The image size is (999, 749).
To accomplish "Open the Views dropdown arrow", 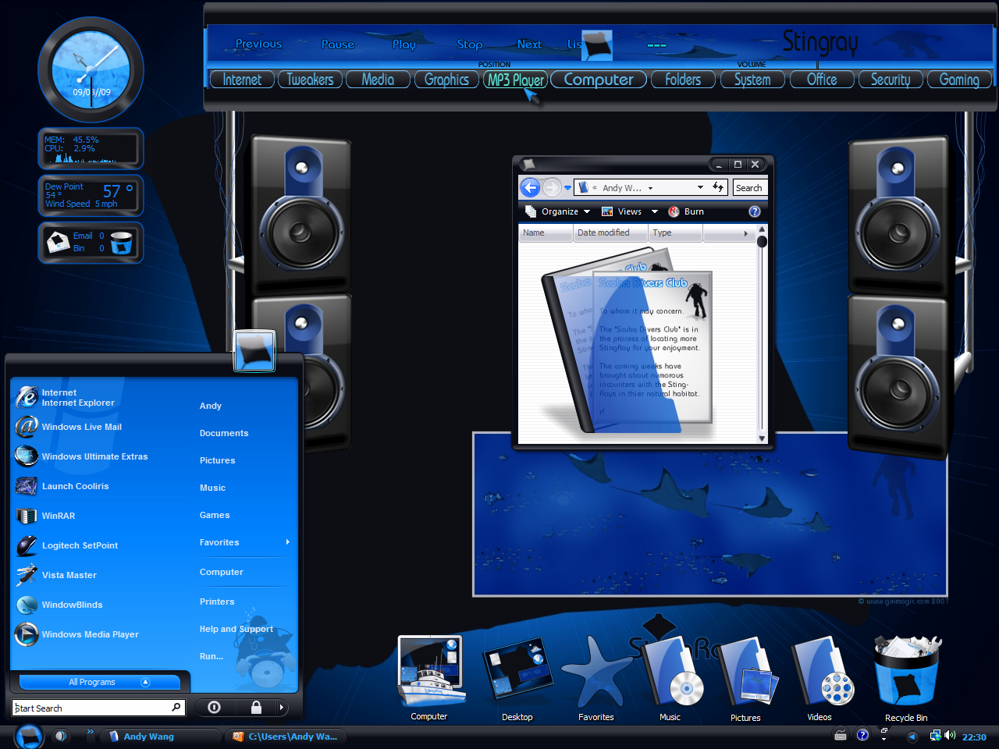I will pos(655,211).
